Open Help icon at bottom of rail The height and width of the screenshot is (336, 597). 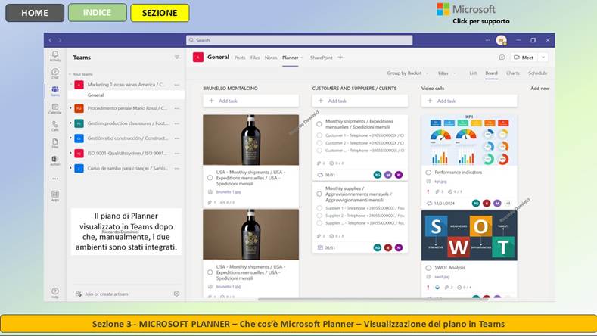click(55, 293)
